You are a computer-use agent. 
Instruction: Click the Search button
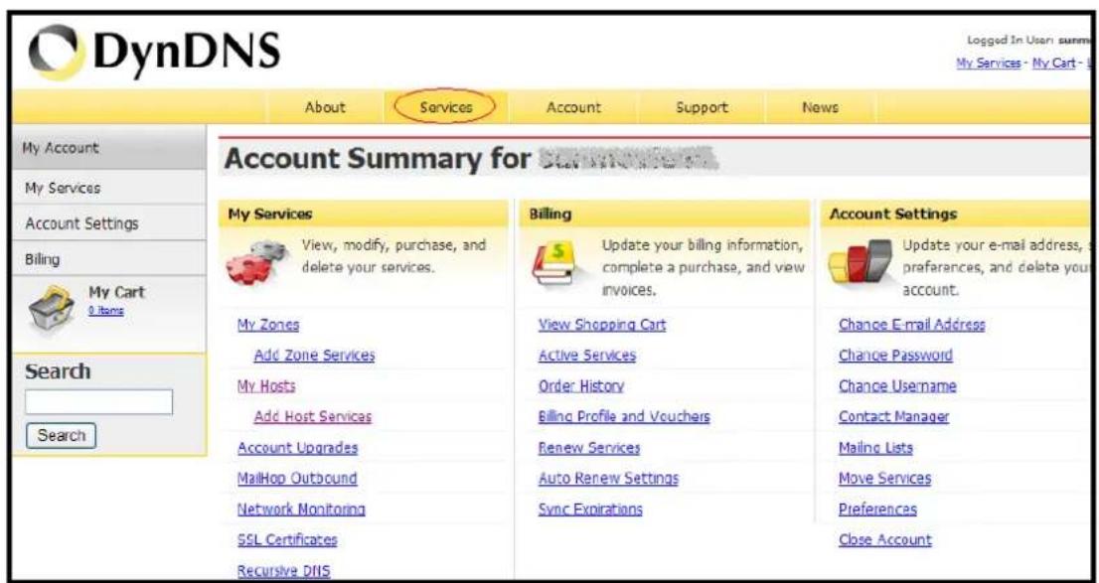pos(61,436)
